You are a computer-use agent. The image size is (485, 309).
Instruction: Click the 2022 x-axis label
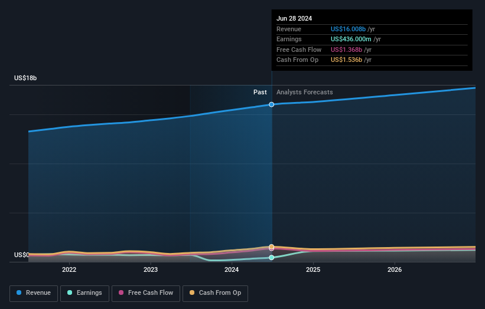tap(69, 269)
